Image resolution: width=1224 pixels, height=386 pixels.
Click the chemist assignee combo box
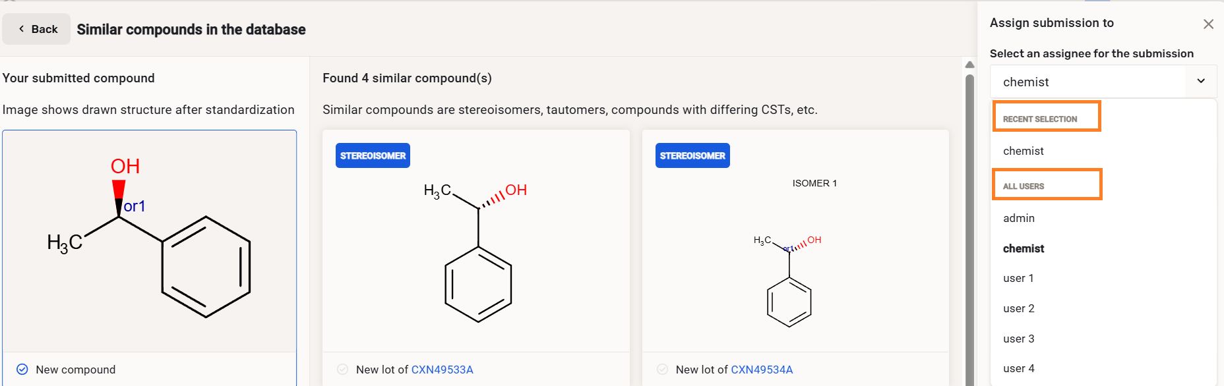point(1088,82)
